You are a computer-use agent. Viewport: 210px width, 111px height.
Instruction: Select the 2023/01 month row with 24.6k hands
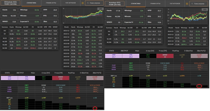tap(83, 67)
